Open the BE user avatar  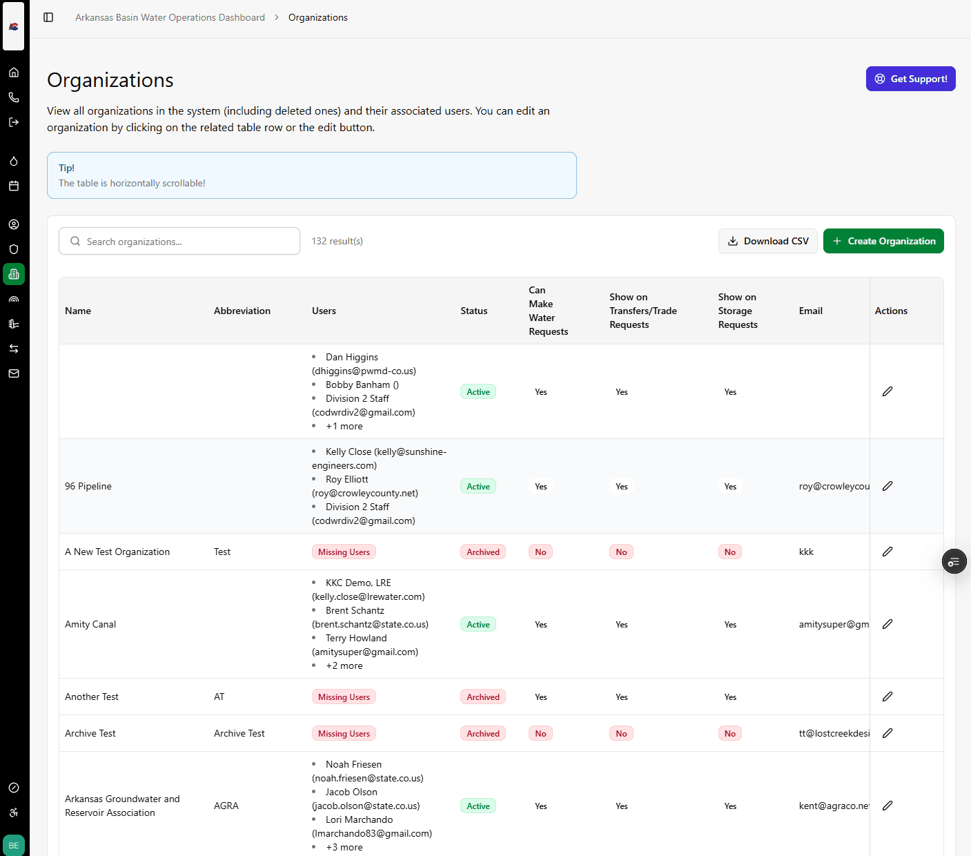[14, 846]
